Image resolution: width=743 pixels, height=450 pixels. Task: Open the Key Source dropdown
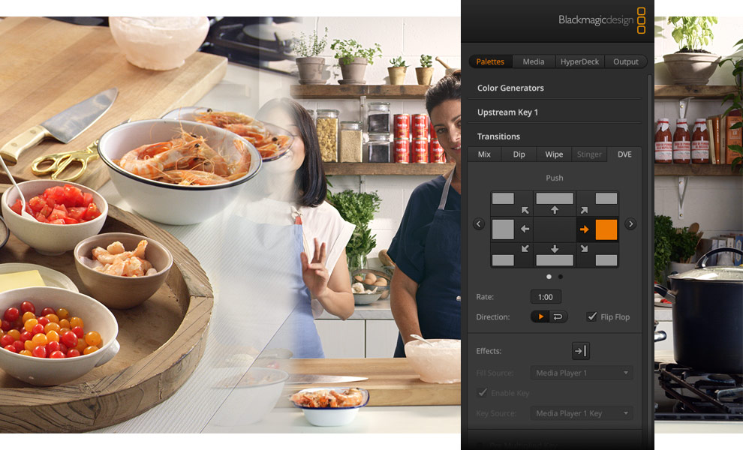(582, 412)
